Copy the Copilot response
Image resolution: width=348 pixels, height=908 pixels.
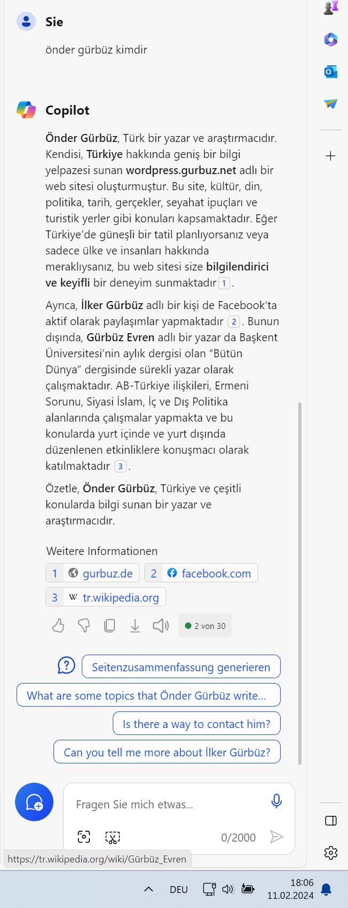point(110,625)
